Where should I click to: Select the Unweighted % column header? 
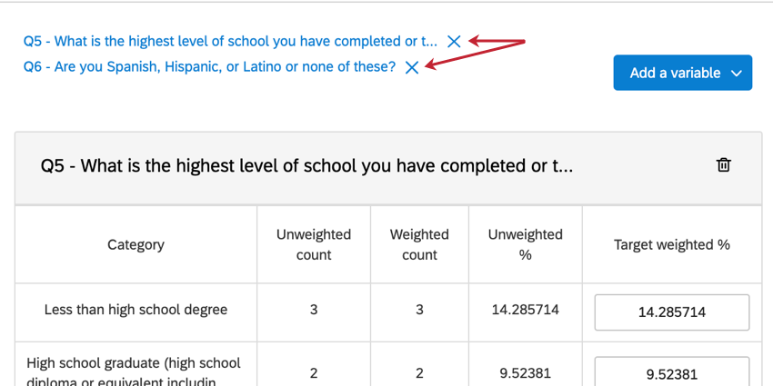pos(525,244)
